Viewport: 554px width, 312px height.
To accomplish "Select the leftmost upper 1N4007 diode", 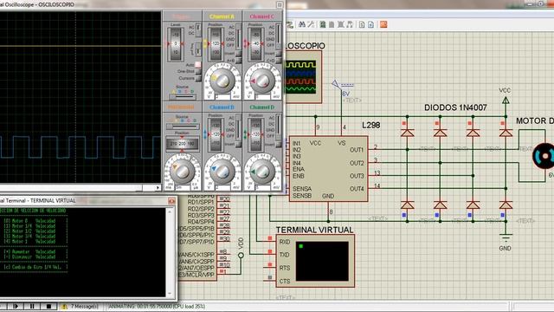I will click(x=407, y=133).
